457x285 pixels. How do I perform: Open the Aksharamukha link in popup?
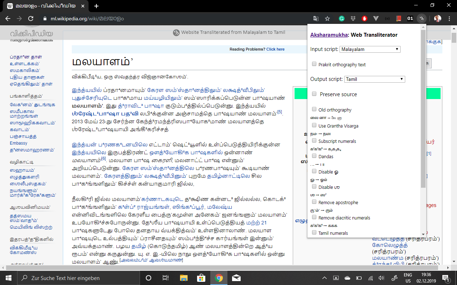329,35
